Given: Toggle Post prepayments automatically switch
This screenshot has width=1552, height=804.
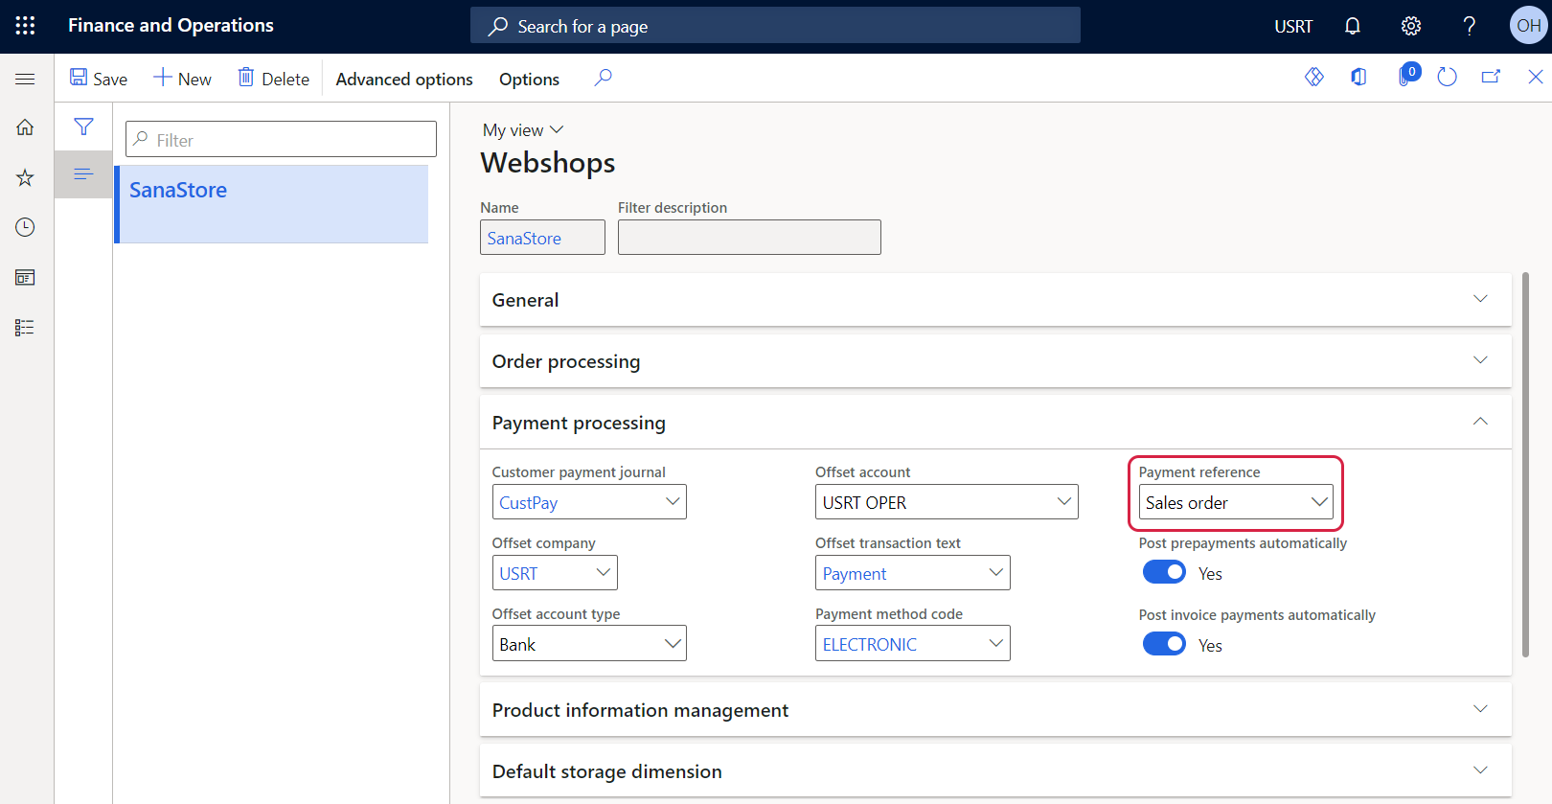Looking at the screenshot, I should (1164, 572).
